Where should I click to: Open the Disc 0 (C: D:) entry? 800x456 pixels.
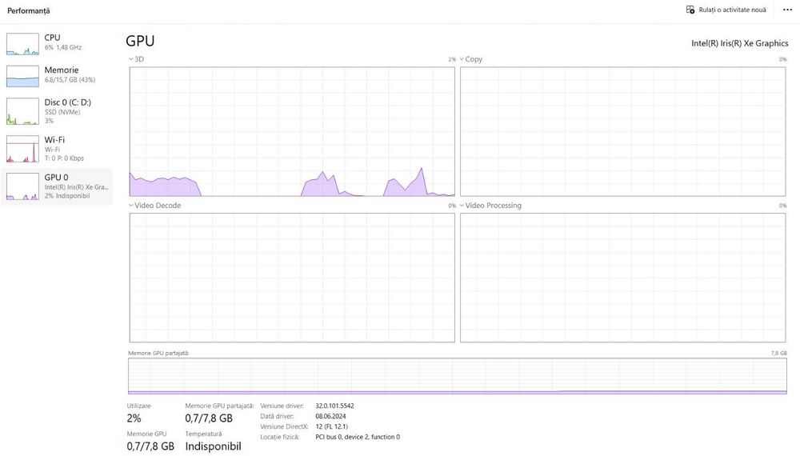[56, 111]
